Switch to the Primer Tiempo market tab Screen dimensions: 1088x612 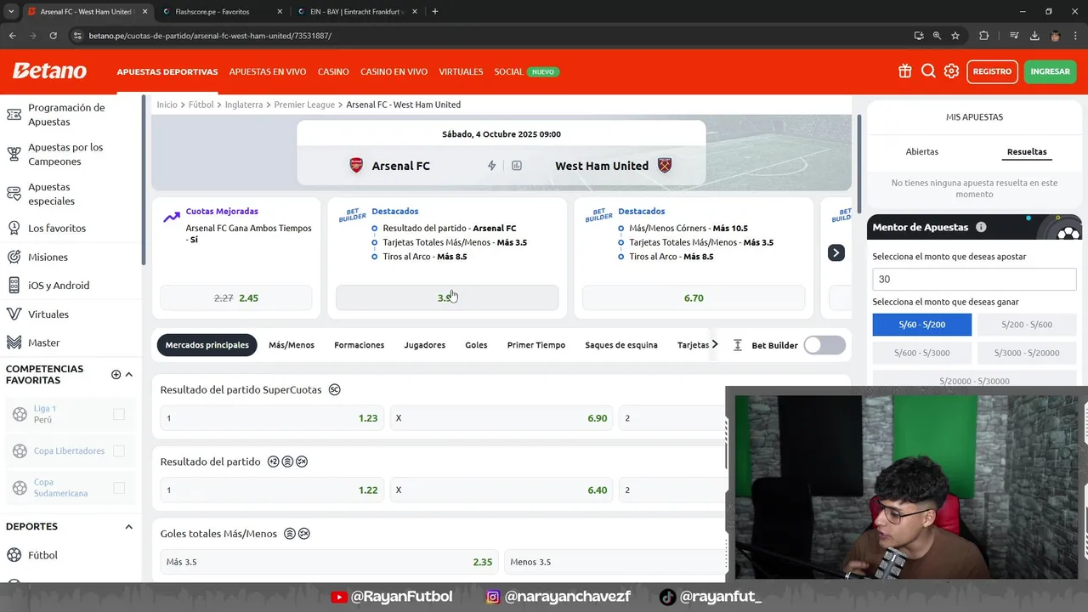click(536, 345)
